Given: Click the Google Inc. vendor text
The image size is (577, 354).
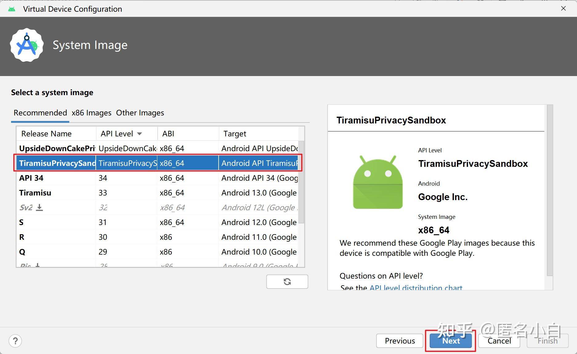Looking at the screenshot, I should tap(443, 197).
